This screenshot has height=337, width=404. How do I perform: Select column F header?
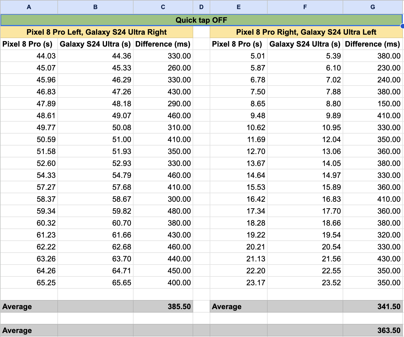pos(305,7)
